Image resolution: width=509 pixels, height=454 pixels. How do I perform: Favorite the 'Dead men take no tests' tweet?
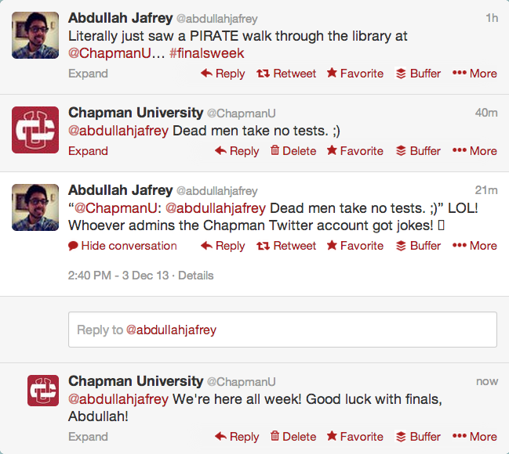pos(354,151)
